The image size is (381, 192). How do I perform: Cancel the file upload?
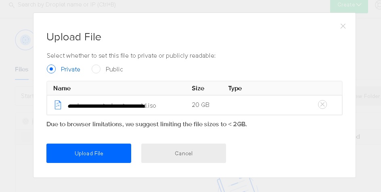click(x=183, y=153)
